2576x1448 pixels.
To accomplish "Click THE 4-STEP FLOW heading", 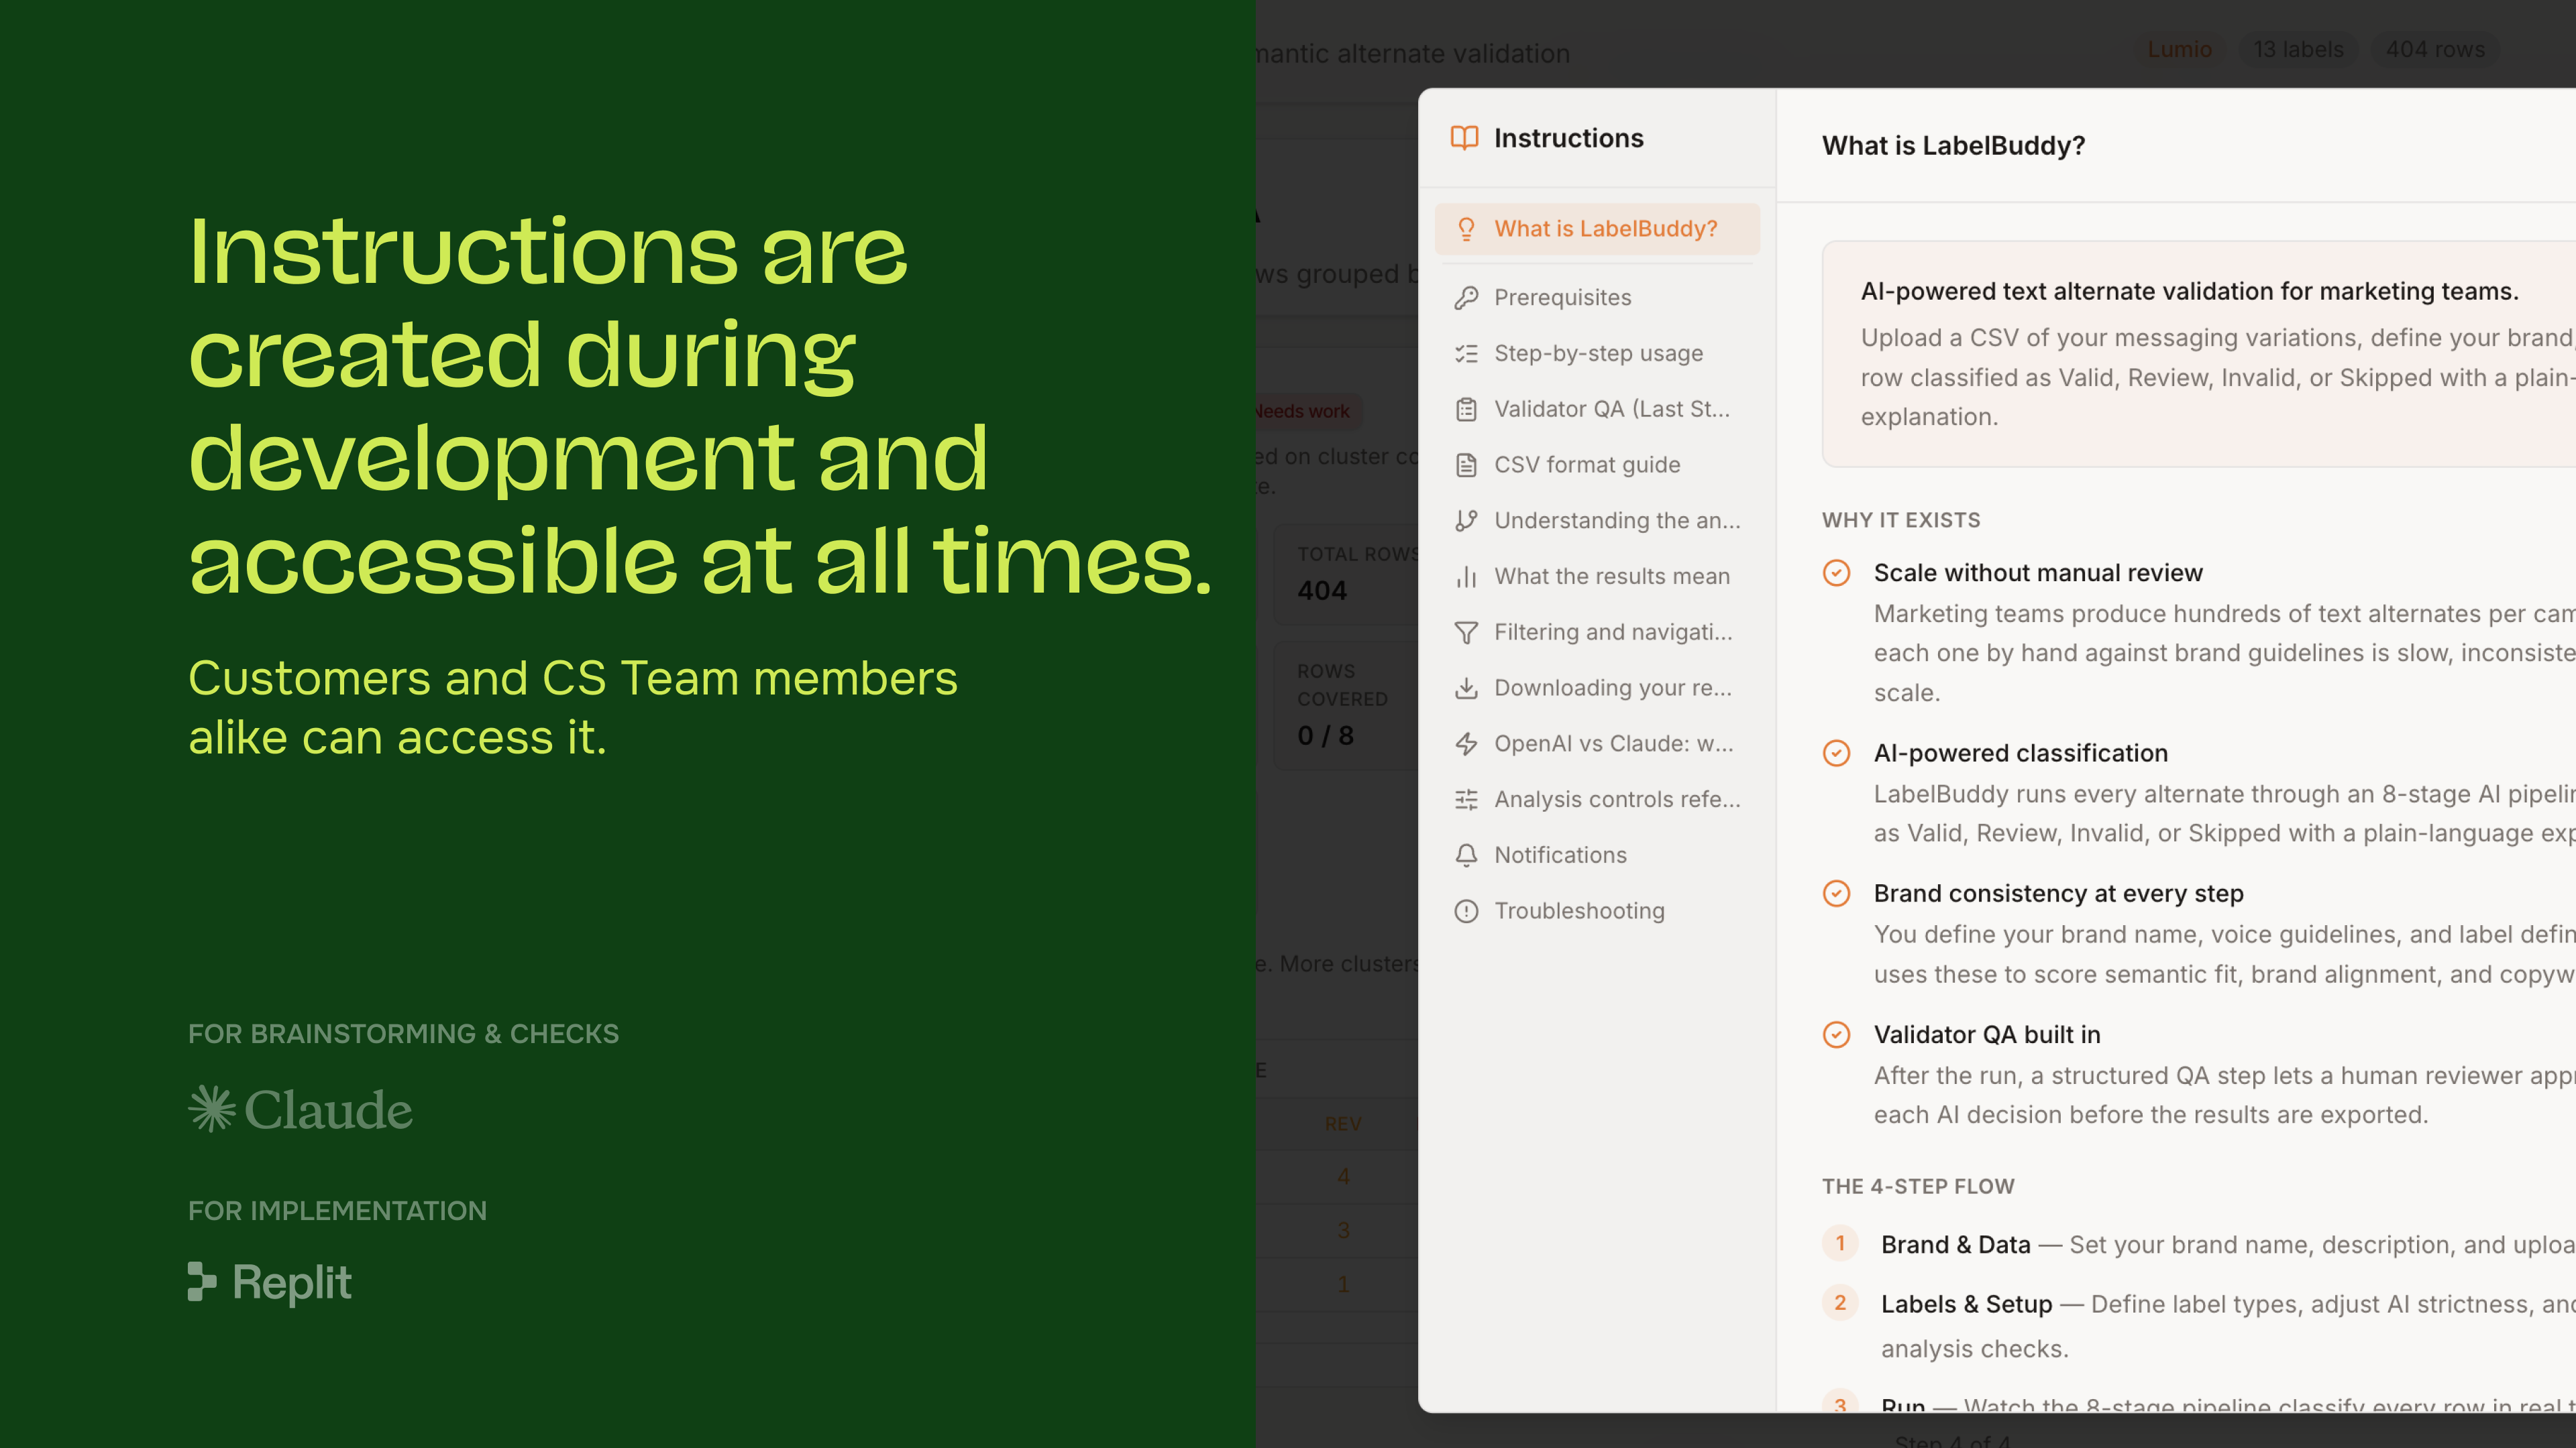I will pyautogui.click(x=1918, y=1186).
